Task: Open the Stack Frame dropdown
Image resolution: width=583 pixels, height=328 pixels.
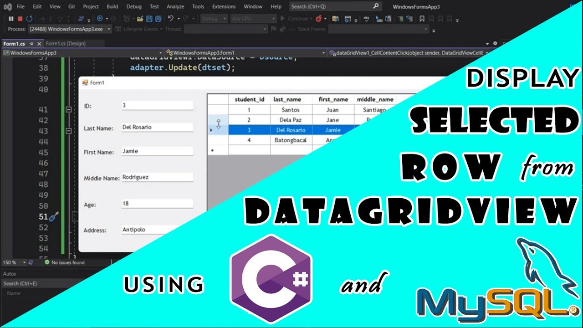Action: (x=378, y=29)
